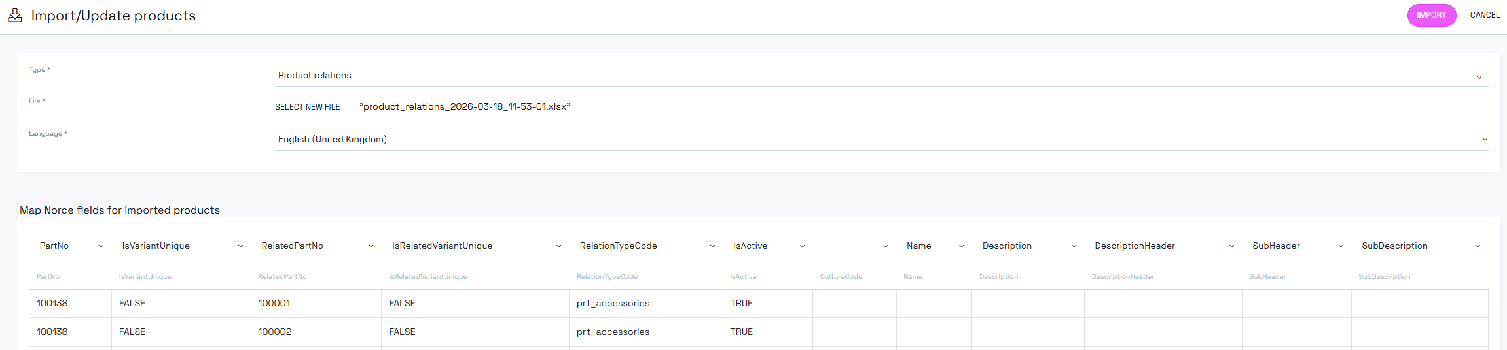Screen dimensions: 1507x350
Task: Open the PartNo field mapping dropdown
Action: point(71,246)
